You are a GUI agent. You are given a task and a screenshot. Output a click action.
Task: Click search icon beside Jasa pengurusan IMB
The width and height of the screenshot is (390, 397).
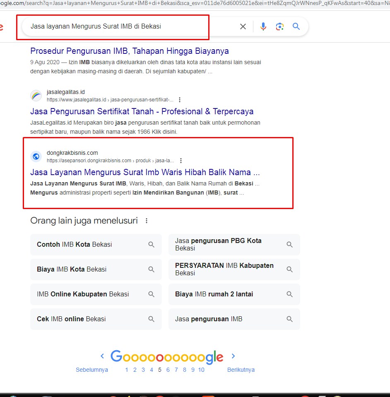coord(290,319)
